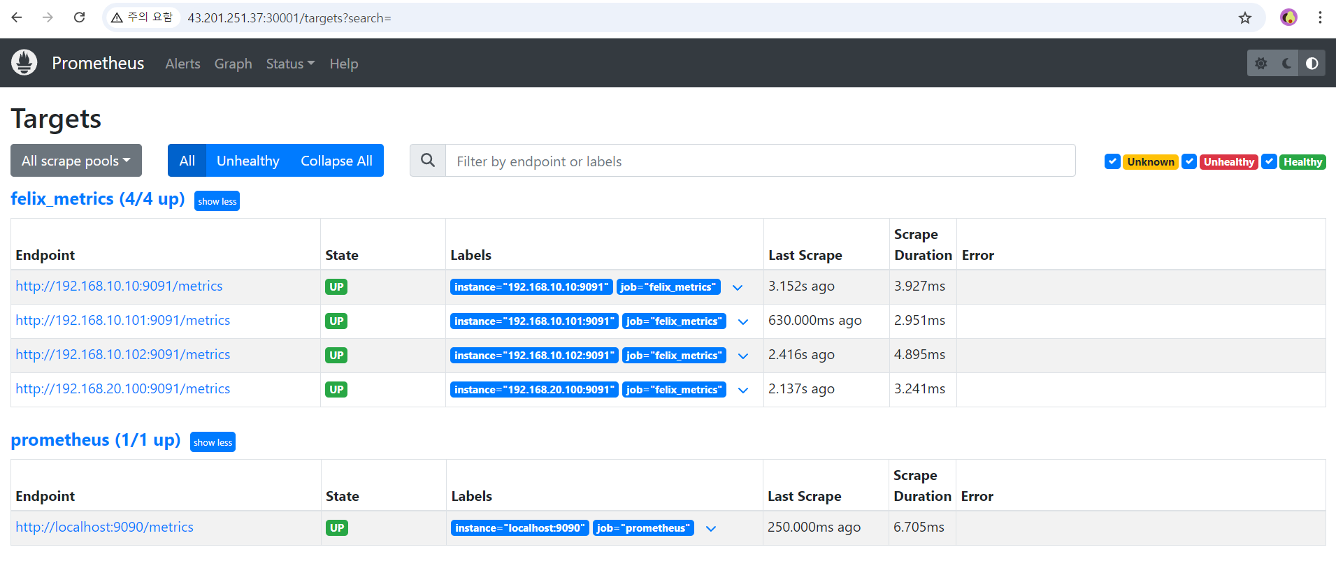
Task: Click the UP state badge for 192.168.10.10
Action: point(336,287)
